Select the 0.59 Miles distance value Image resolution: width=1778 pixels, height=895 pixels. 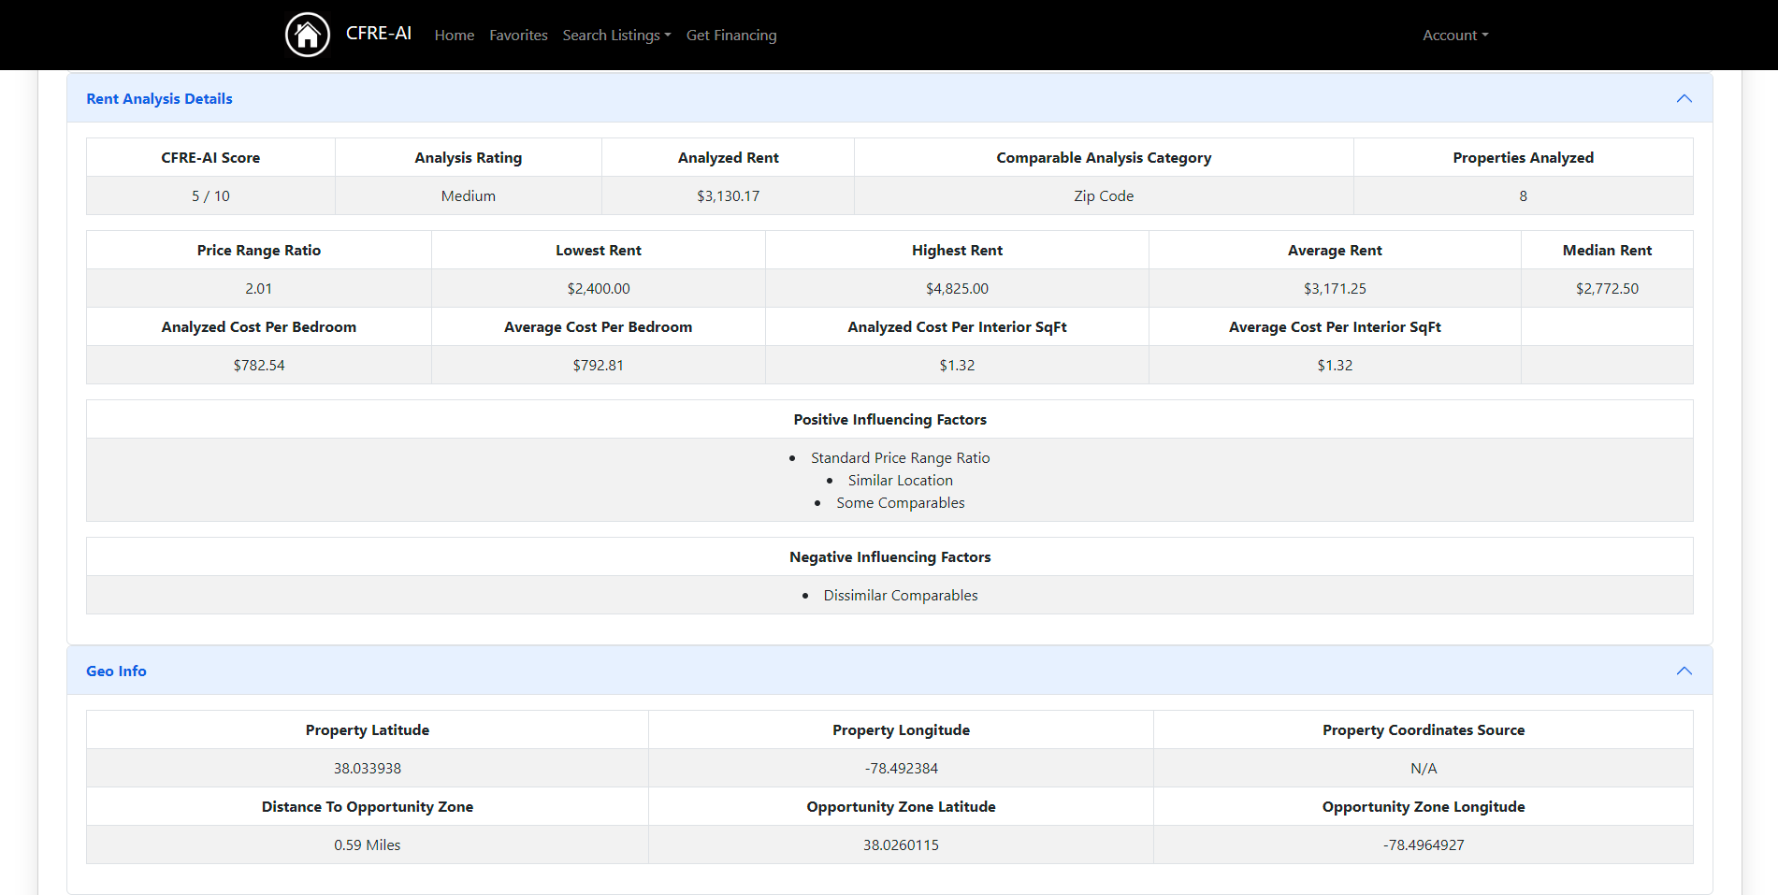tap(368, 844)
